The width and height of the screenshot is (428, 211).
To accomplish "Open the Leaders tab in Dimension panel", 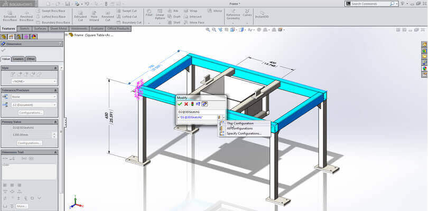I will pos(18,59).
